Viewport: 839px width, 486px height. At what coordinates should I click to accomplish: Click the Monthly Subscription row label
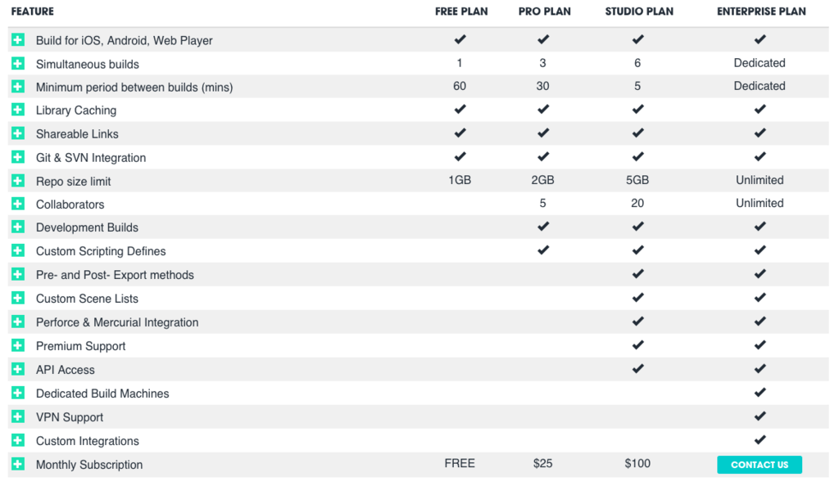(x=89, y=465)
